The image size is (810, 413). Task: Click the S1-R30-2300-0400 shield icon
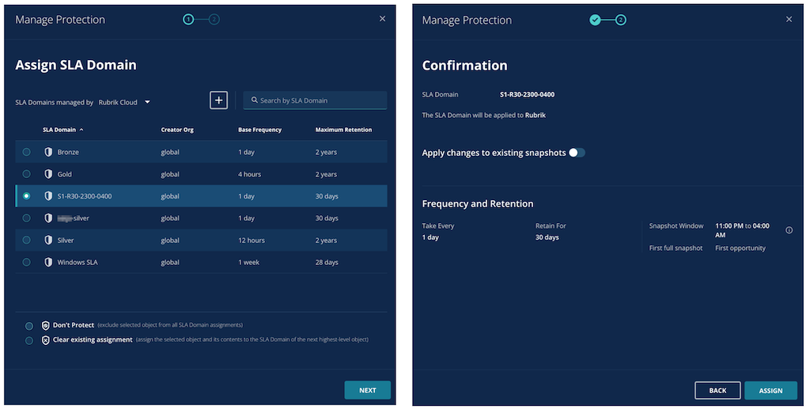pyautogui.click(x=48, y=196)
